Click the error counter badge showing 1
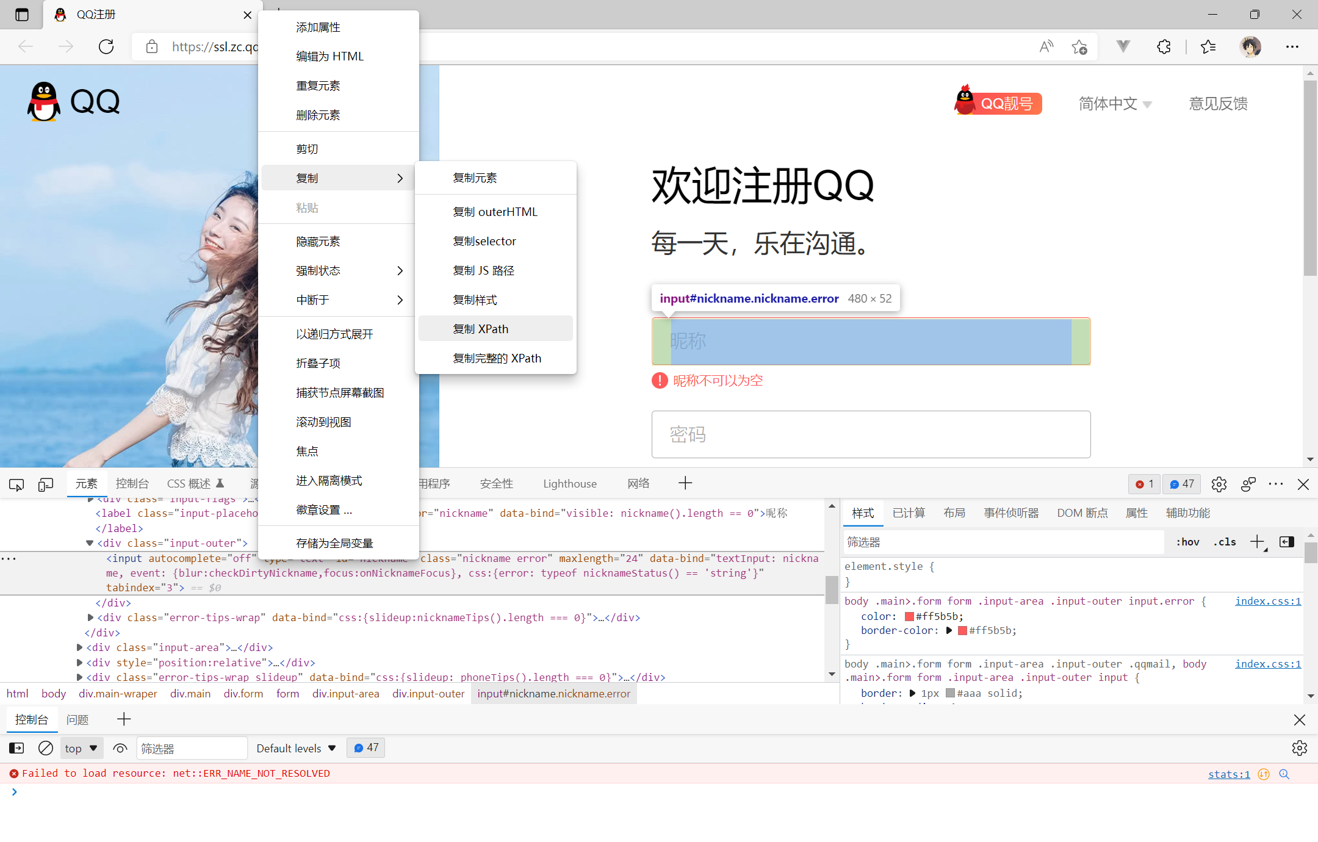Screen dimensions: 1318x842 (x=1144, y=484)
